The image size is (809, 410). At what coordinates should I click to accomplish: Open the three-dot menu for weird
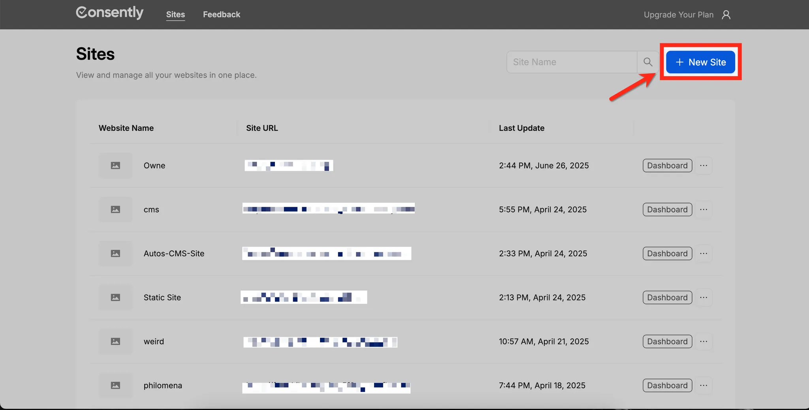(x=704, y=341)
